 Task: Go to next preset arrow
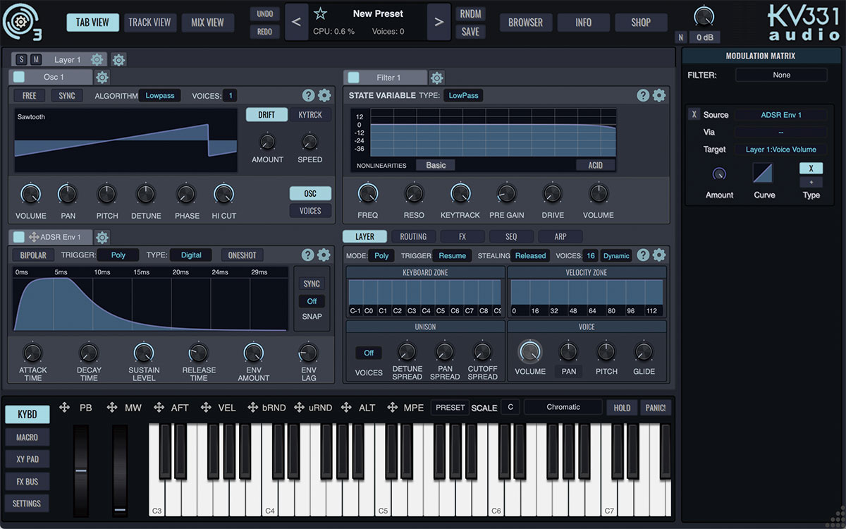tap(439, 23)
